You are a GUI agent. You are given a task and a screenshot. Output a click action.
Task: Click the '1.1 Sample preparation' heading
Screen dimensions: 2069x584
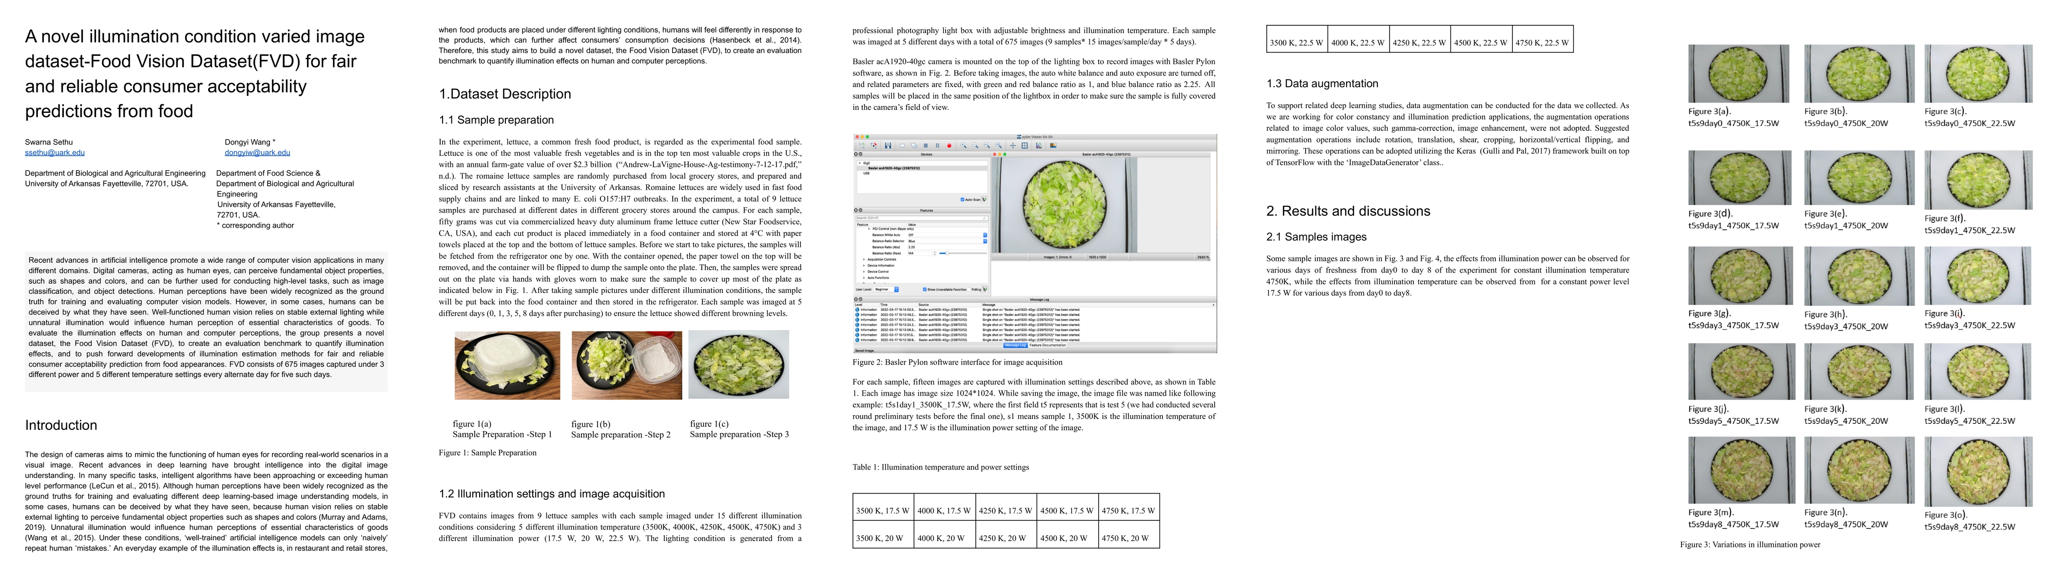tap(496, 120)
